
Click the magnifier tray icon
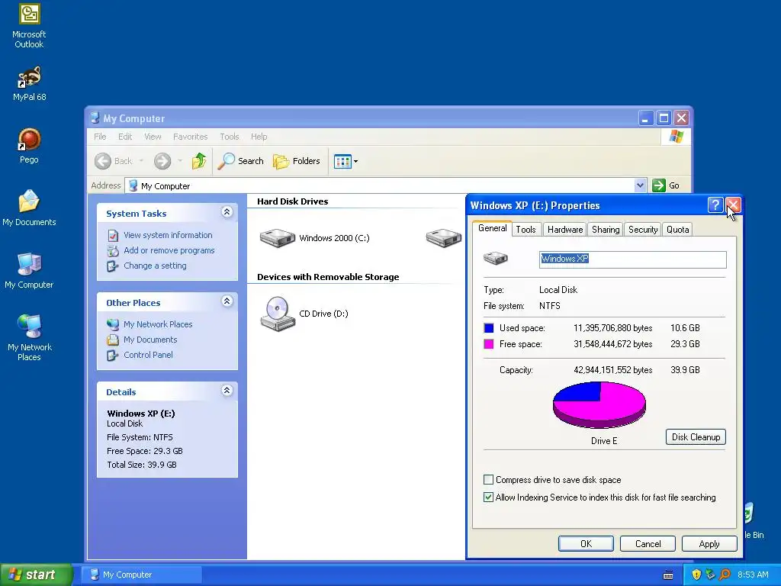725,575
